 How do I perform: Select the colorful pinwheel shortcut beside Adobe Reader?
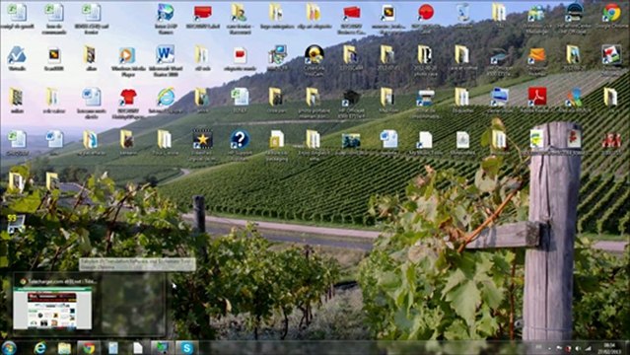pos(574,98)
